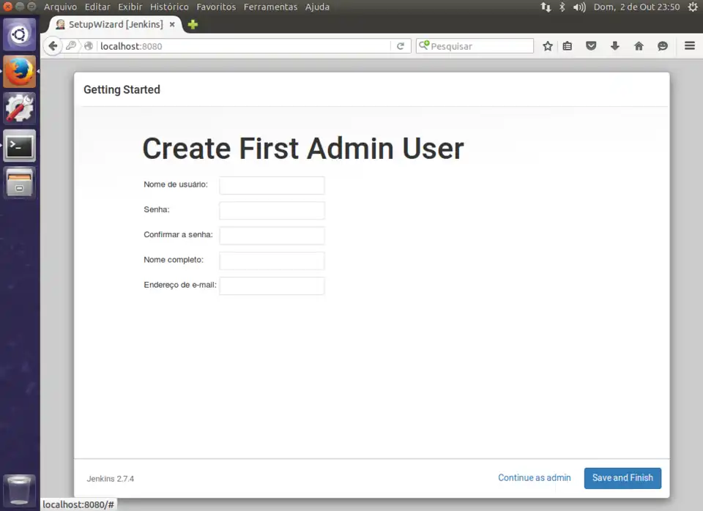
Task: Open the search engine dropdown in the search bar
Action: tap(425, 45)
